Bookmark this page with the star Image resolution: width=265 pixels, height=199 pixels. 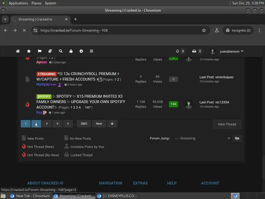click(x=204, y=30)
